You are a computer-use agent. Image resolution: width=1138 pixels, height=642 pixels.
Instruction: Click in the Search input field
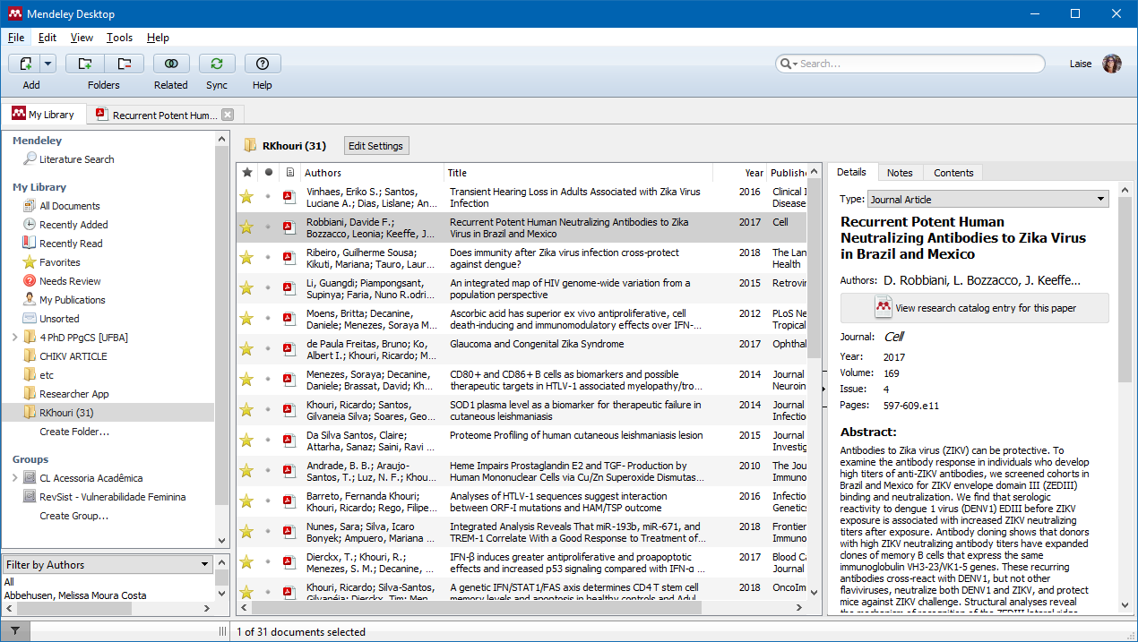point(919,64)
